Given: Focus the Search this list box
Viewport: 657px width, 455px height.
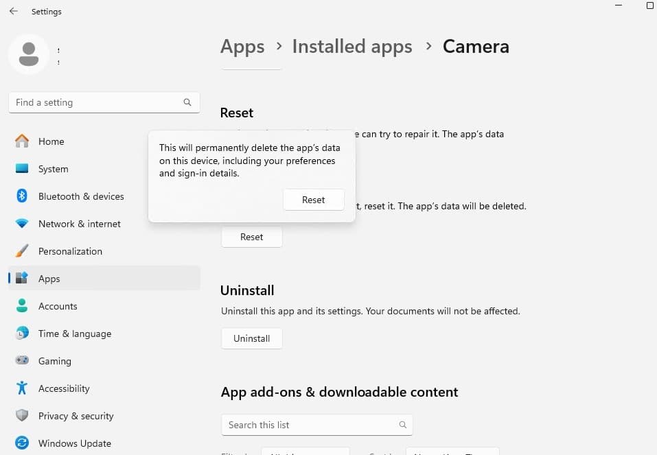Looking at the screenshot, I should [x=309, y=425].
